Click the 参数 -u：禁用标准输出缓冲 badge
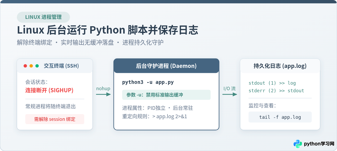The height and width of the screenshot is (151, 337). tap(166, 95)
